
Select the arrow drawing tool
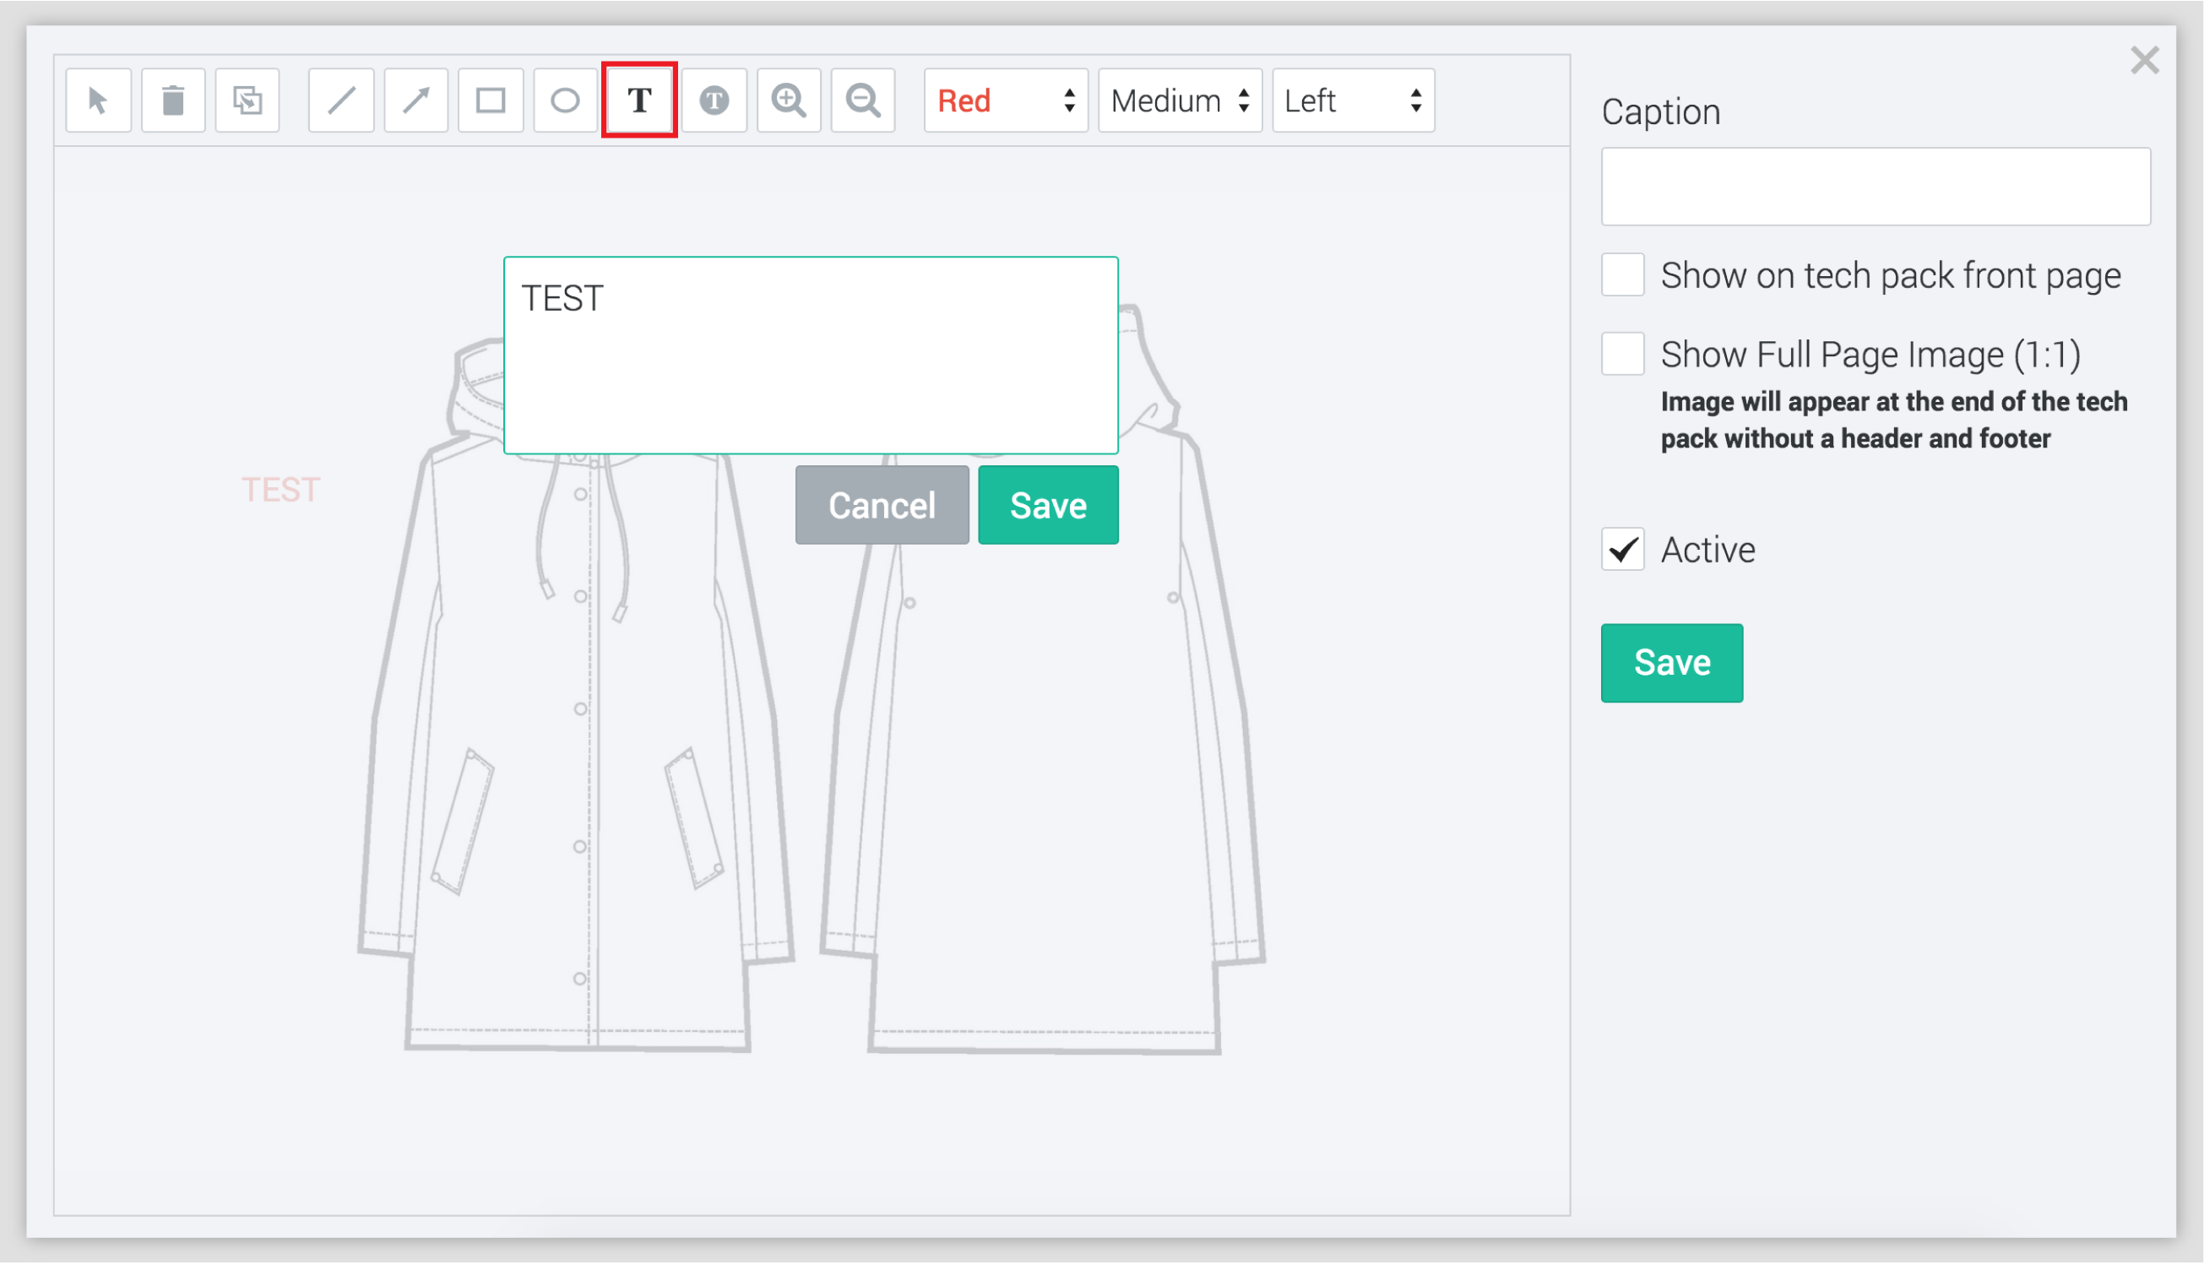416,100
